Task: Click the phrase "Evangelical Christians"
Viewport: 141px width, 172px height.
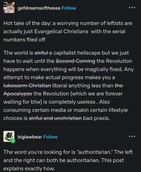Action: click(61, 32)
